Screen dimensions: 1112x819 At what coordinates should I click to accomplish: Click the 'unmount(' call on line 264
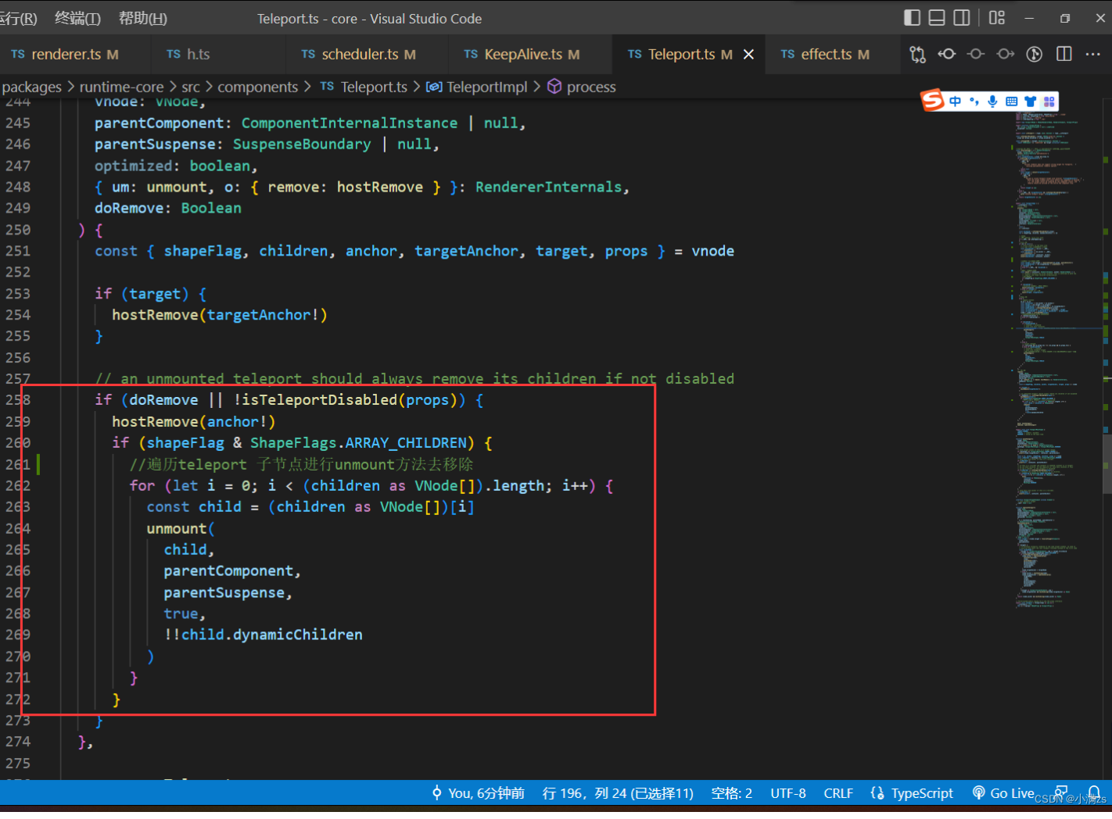pos(181,528)
